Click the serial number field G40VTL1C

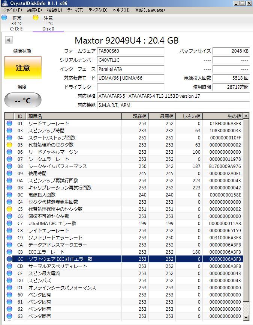click(130, 60)
